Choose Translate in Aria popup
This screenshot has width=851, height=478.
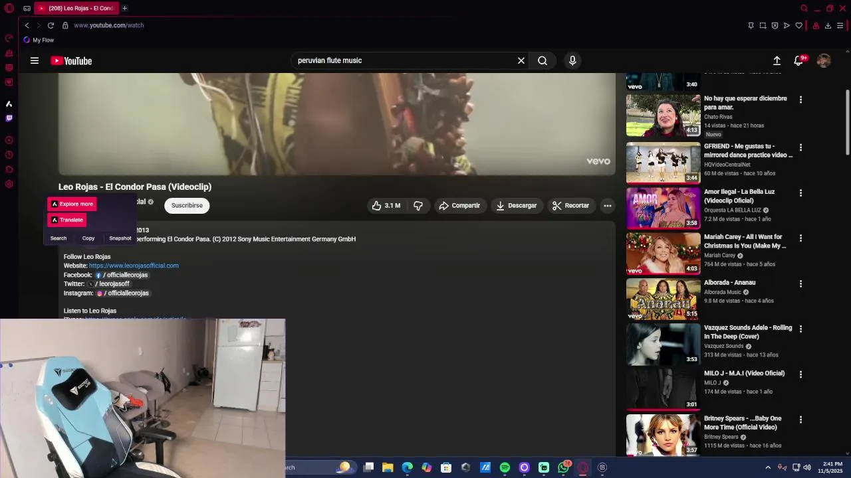click(x=67, y=220)
